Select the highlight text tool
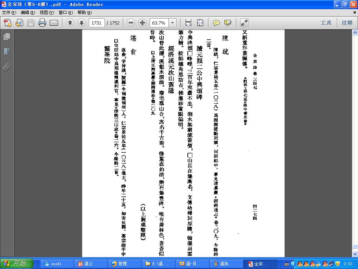 pos(228,23)
